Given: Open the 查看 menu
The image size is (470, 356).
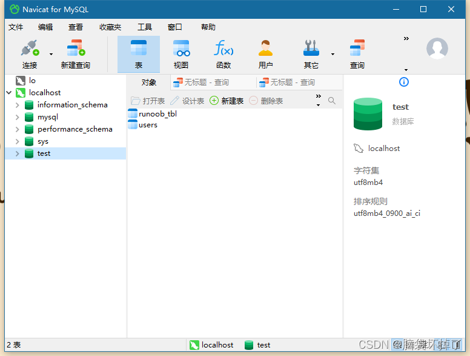Looking at the screenshot, I should point(76,27).
